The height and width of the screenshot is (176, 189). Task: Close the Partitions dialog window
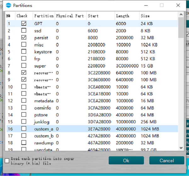[178, 5]
